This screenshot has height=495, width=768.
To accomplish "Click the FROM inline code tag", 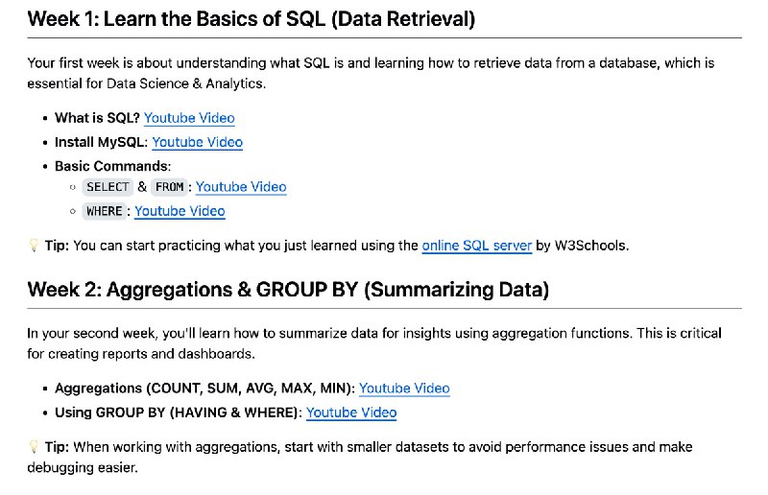I will click(169, 187).
